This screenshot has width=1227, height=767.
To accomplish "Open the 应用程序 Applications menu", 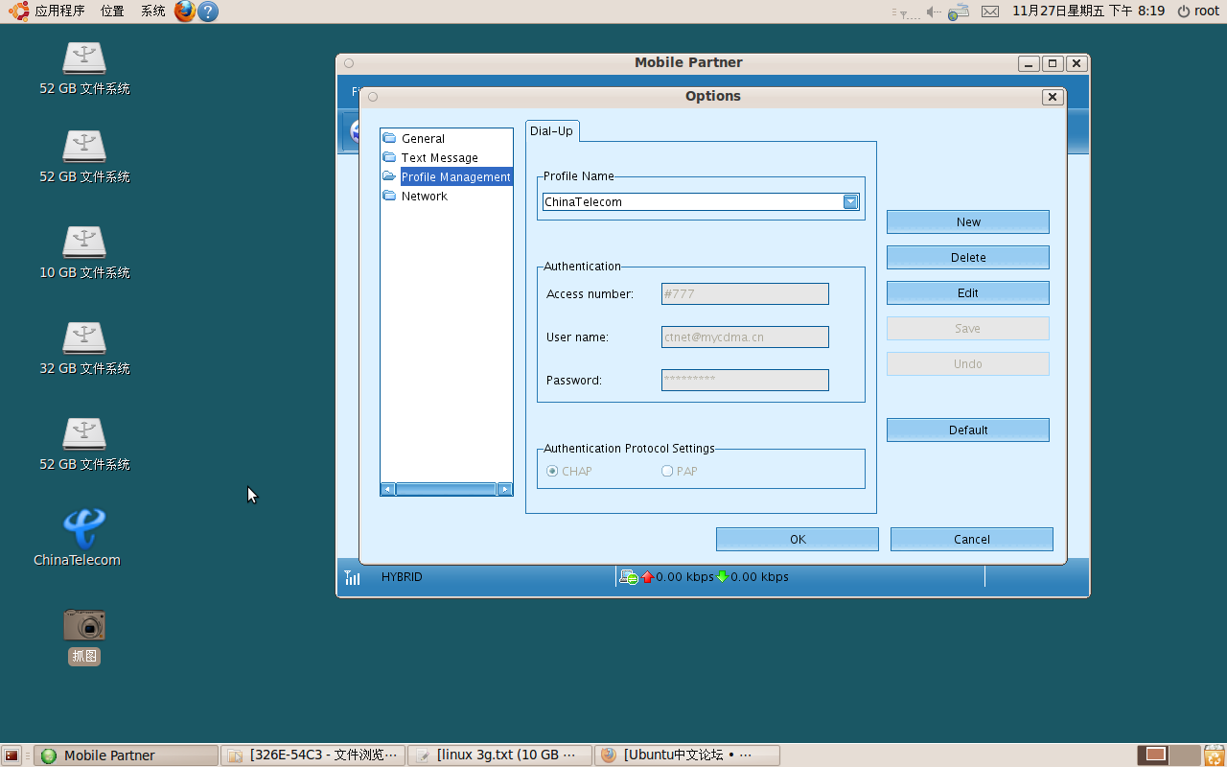I will pos(59,12).
